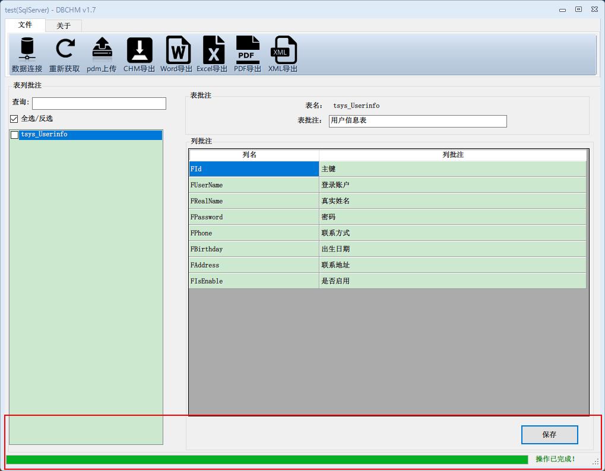The height and width of the screenshot is (471, 605).
Task: Click the 重新获取 refresh icon
Action: (64, 54)
